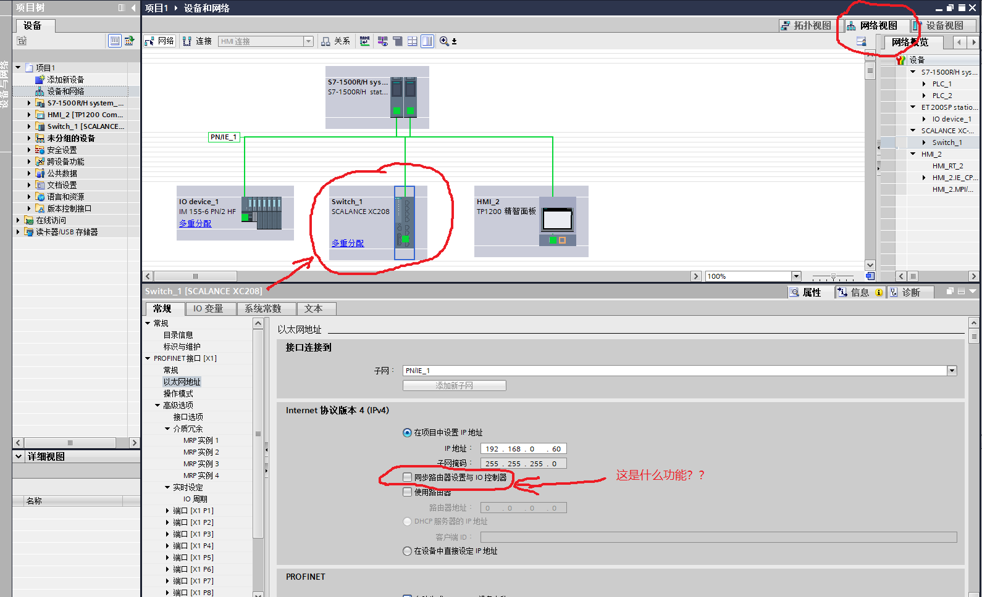Click 多重分配 link under IO device_1
The width and height of the screenshot is (982, 597).
coord(195,223)
